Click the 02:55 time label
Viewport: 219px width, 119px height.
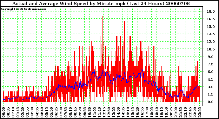click(27, 112)
